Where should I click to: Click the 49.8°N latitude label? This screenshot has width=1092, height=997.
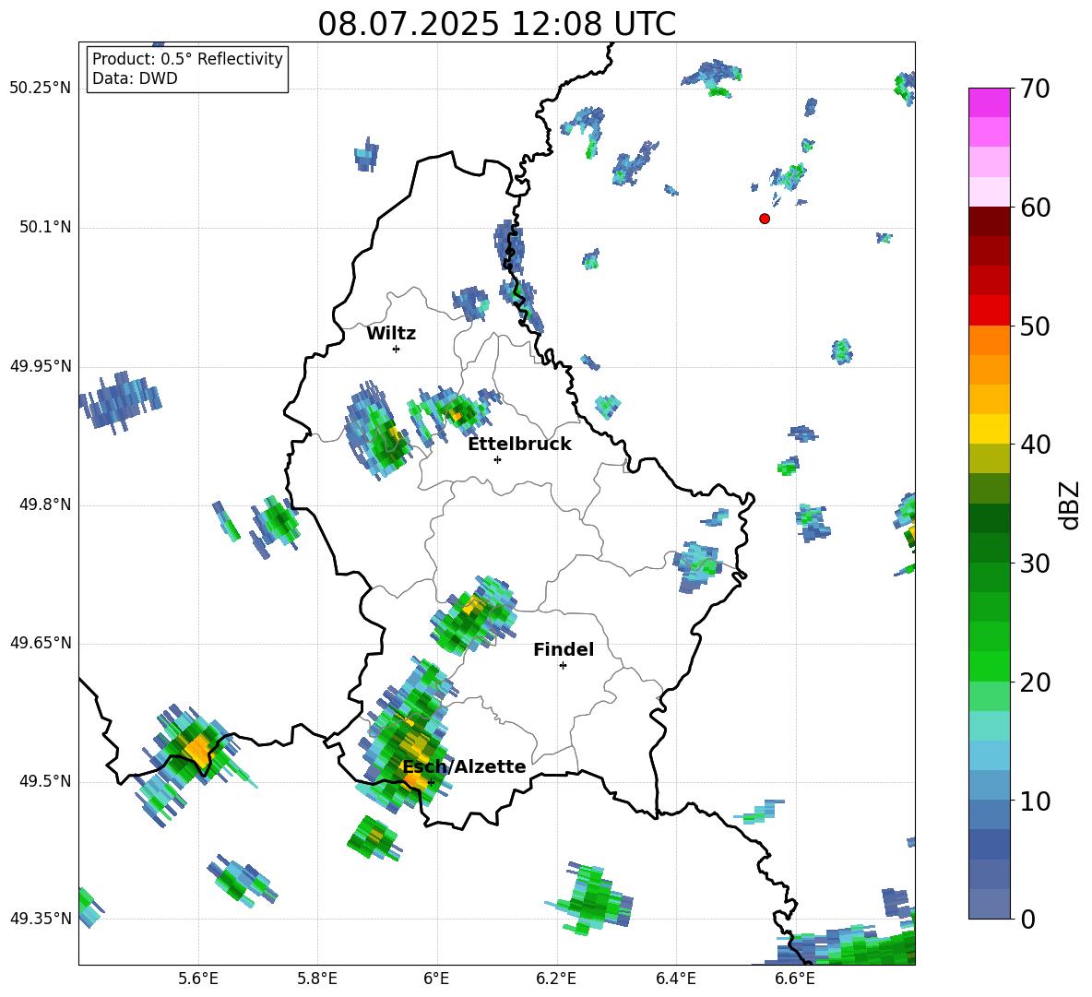click(x=45, y=504)
